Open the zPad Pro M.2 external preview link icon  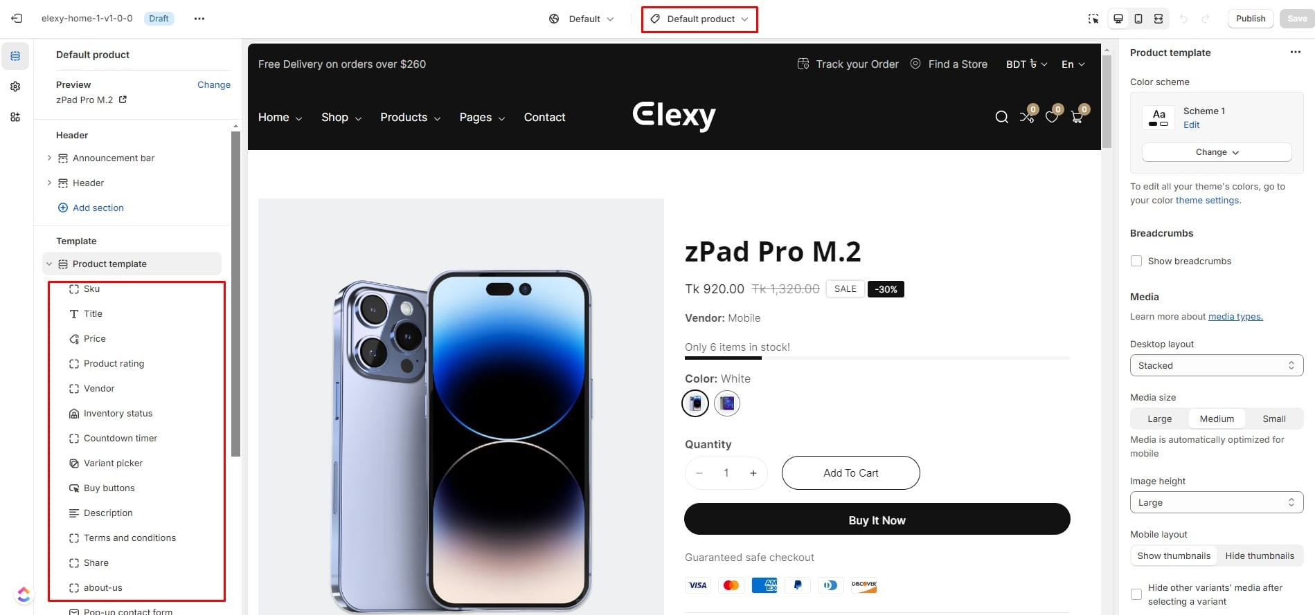(123, 100)
